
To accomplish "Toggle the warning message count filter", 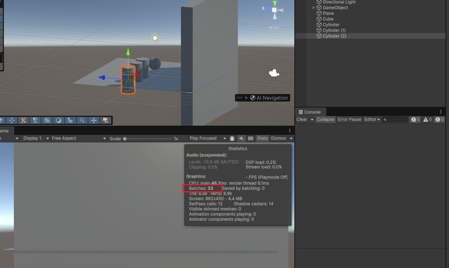I will (427, 120).
